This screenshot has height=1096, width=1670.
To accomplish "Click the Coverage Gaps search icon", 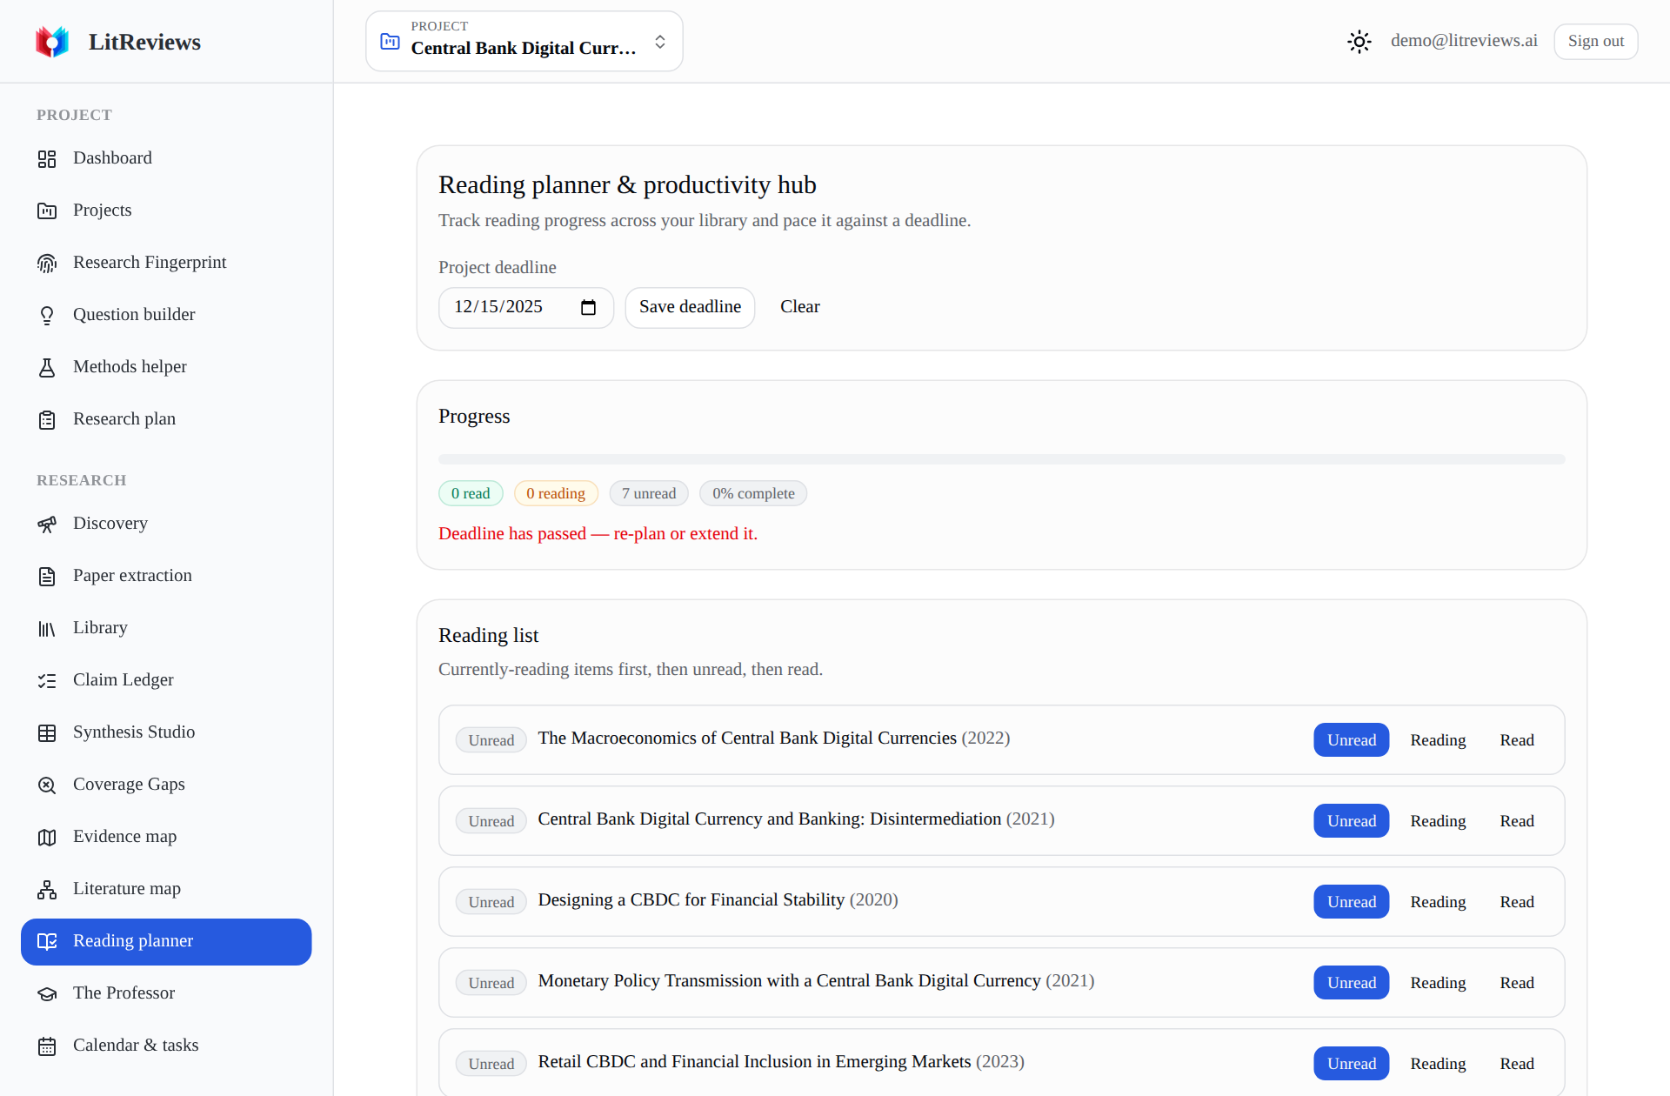I will click(x=47, y=785).
